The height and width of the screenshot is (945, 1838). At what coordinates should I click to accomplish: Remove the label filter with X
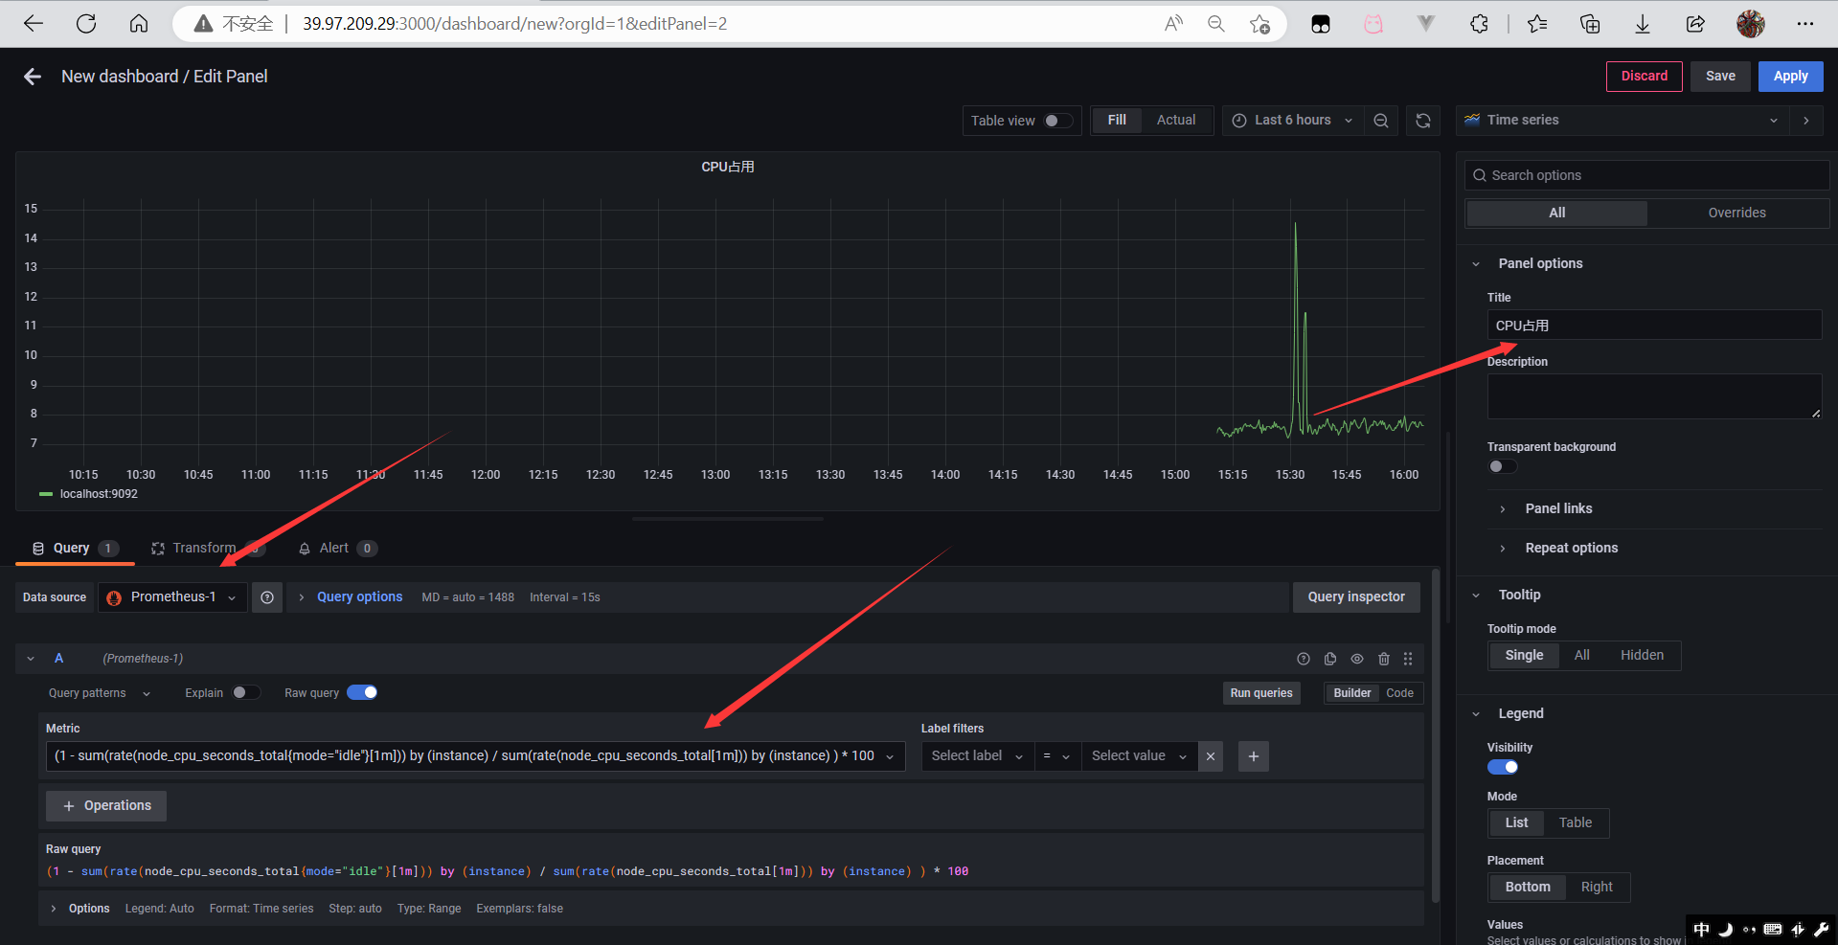point(1211,756)
